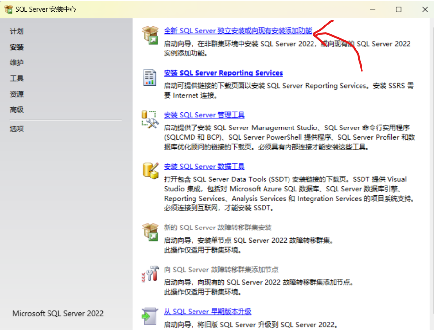Select the 高级 section in the sidebar
Screen dimensions: 434x330
tap(18, 110)
